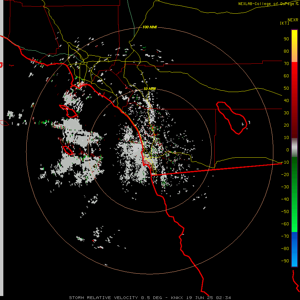
Task: Click the NEXR label above color scale
Action: (293, 20)
